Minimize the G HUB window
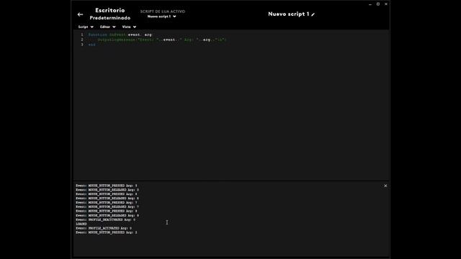 coord(370,4)
